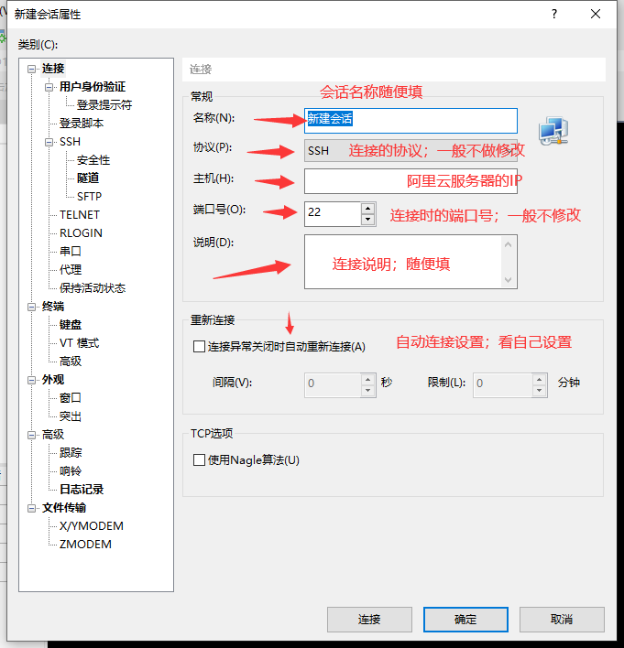Toggle 使用Nagle算法 checkbox

point(199,460)
